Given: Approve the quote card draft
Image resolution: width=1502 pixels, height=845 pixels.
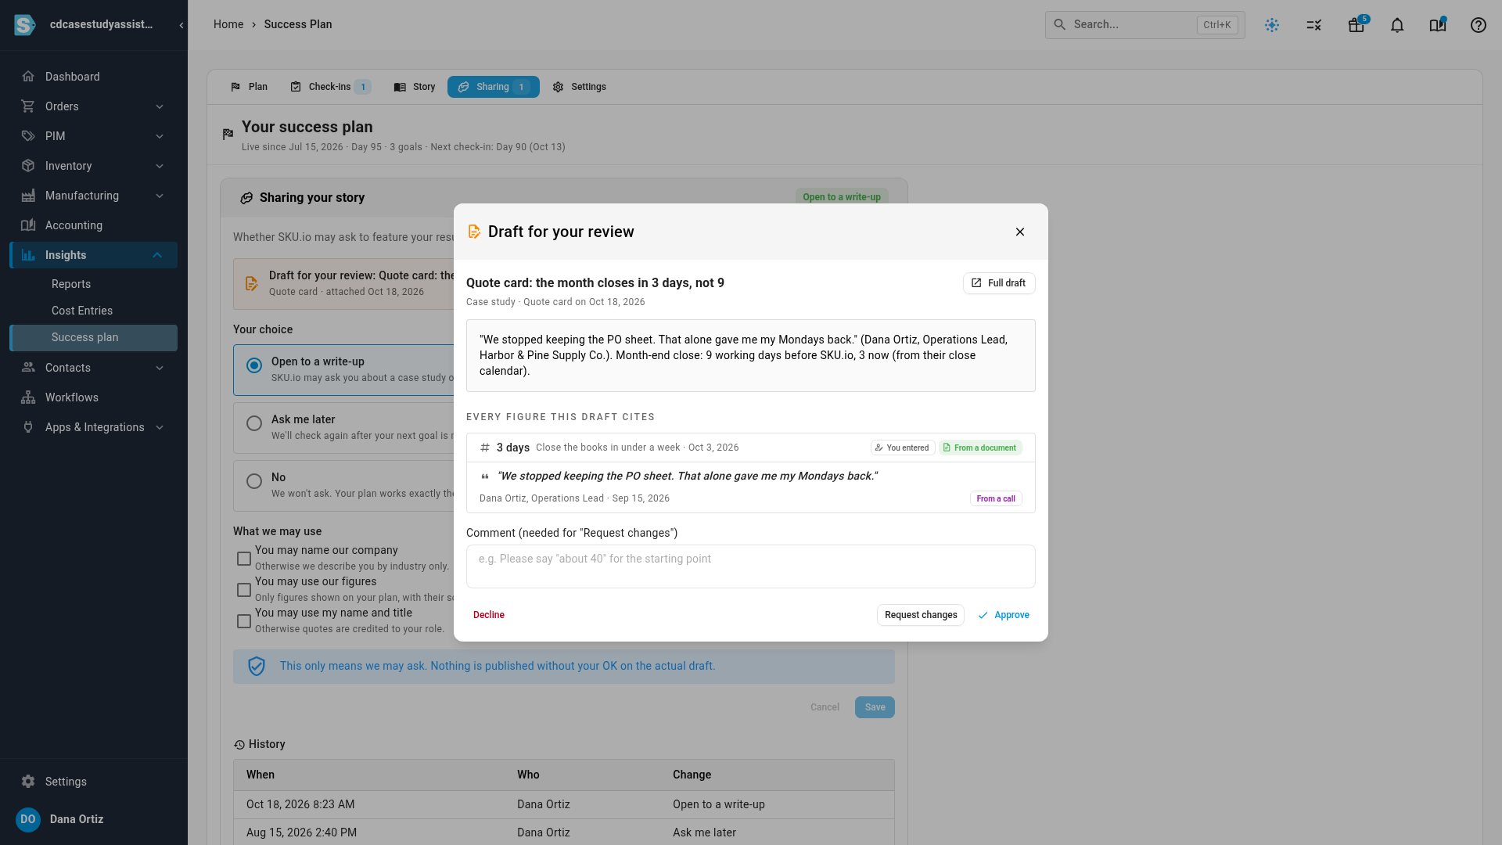Looking at the screenshot, I should click(x=1004, y=615).
